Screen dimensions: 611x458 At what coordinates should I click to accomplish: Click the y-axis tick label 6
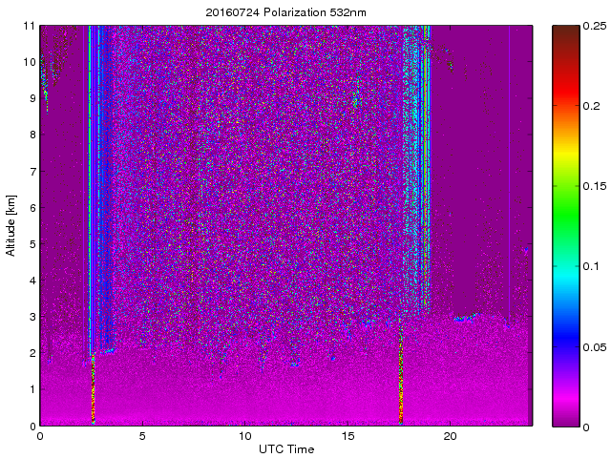click(x=32, y=208)
